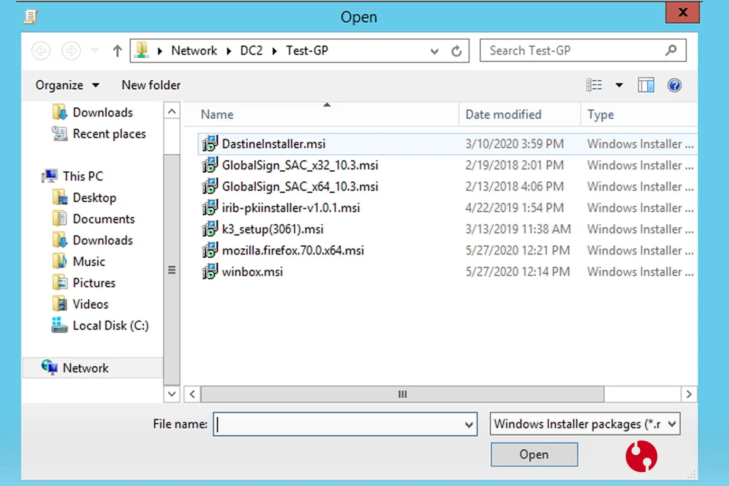Click Test-GP in the address path

pyautogui.click(x=307, y=51)
